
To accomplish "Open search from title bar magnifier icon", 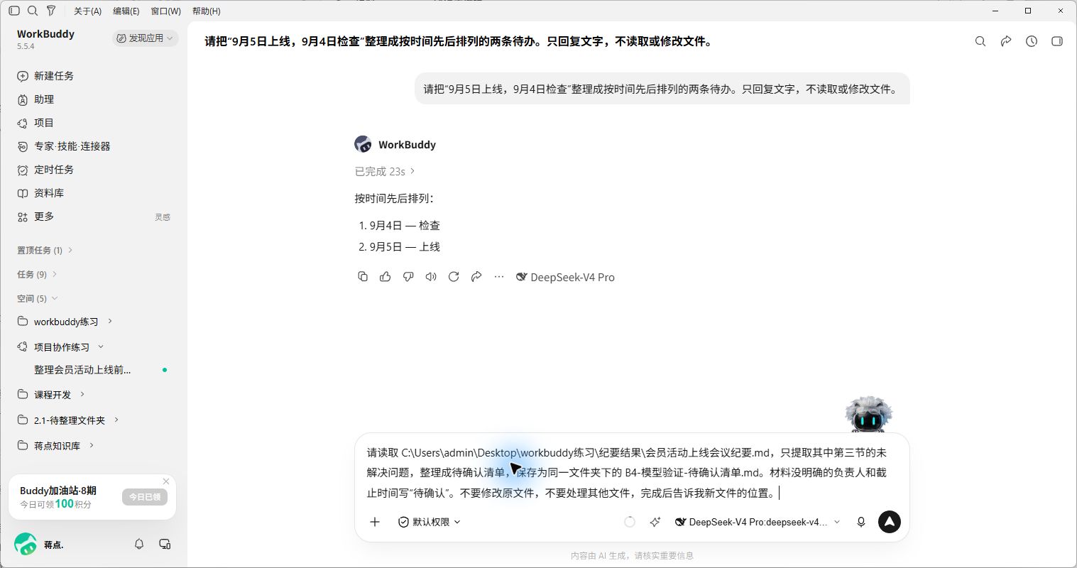I will click(33, 11).
